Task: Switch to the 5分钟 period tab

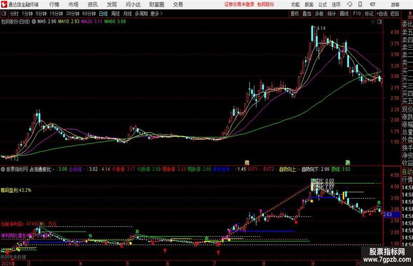Action: click(x=41, y=14)
